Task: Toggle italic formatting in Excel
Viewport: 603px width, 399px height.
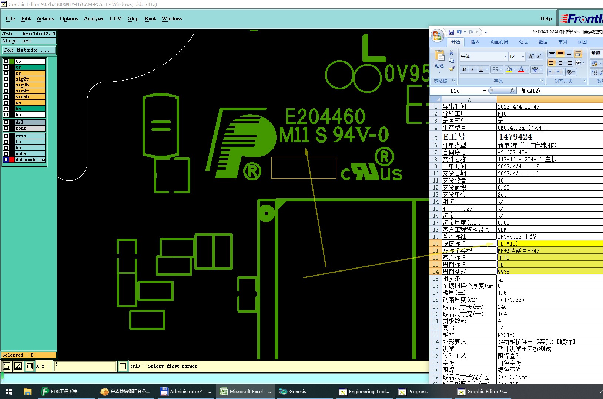Action: pyautogui.click(x=472, y=69)
